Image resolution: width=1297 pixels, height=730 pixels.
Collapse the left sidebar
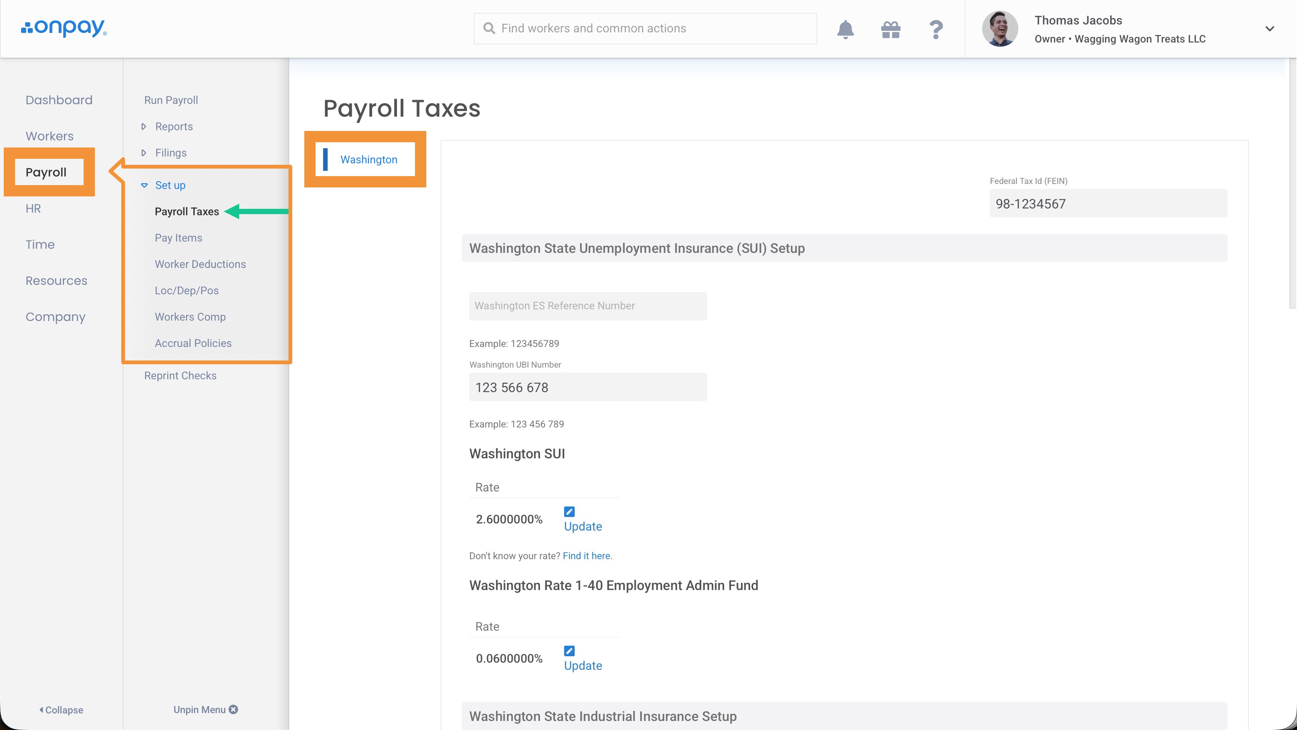(x=61, y=709)
